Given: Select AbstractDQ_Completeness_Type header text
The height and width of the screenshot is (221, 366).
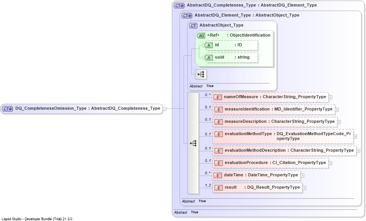Looking at the screenshot, I should 252,5.
